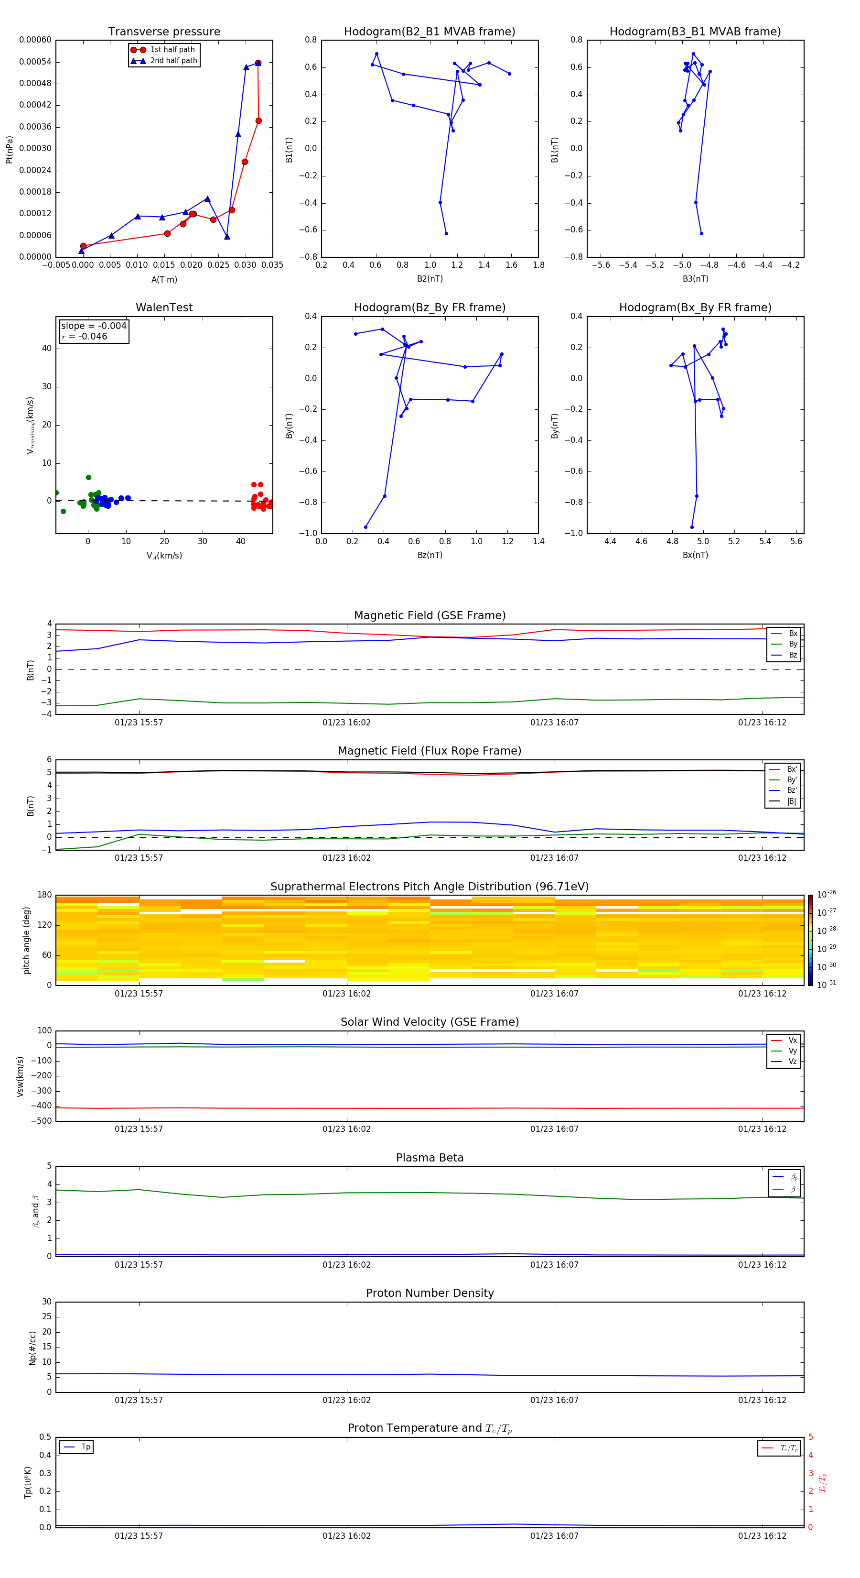Click the 'Bx(nT)' x-axis label
Screen dimensions: 860x1578
click(695, 555)
